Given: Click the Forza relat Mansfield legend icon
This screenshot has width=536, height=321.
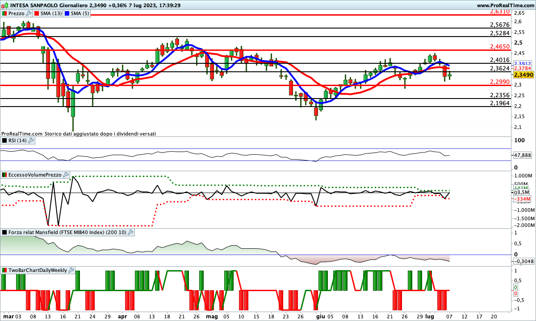Looking at the screenshot, I should [x=4, y=232].
